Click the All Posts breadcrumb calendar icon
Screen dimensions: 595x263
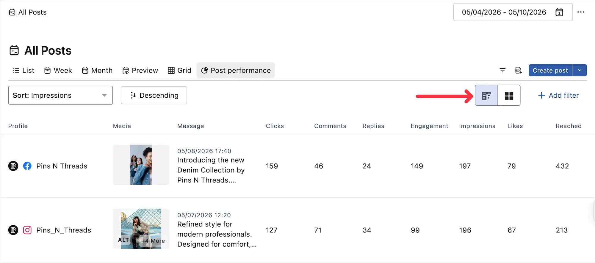coord(12,12)
